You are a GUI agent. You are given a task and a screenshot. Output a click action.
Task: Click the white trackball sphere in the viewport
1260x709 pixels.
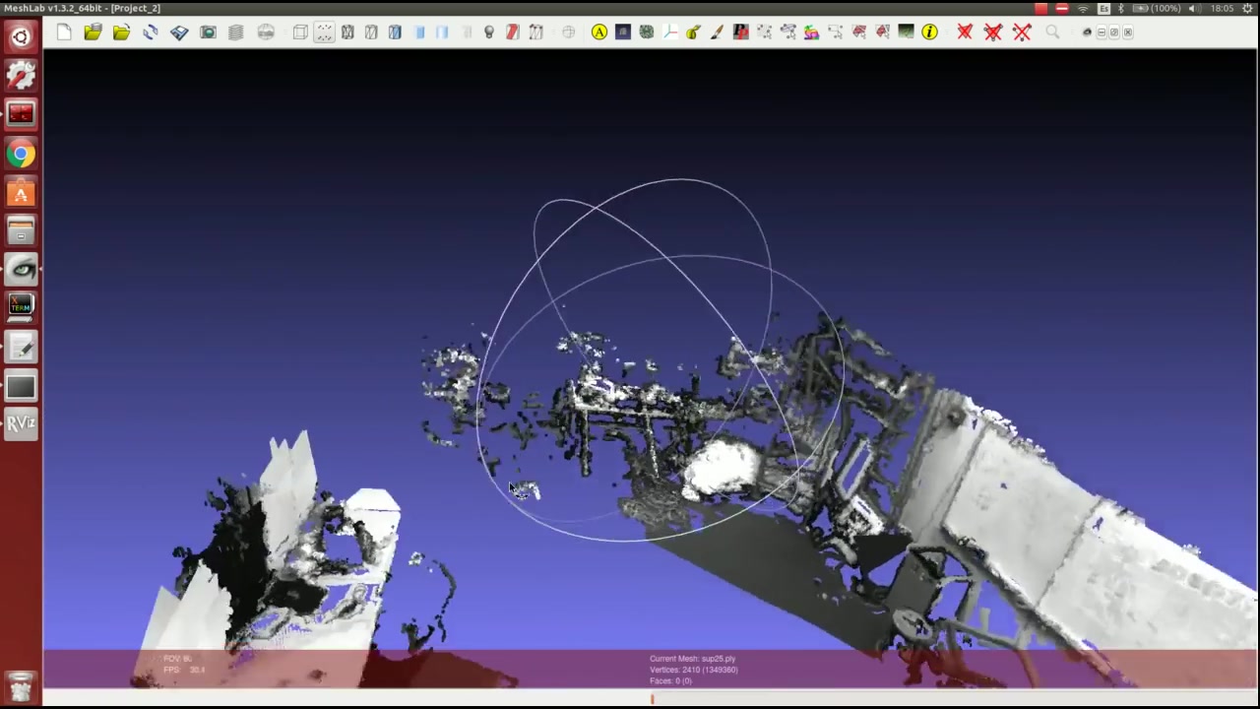(x=660, y=360)
